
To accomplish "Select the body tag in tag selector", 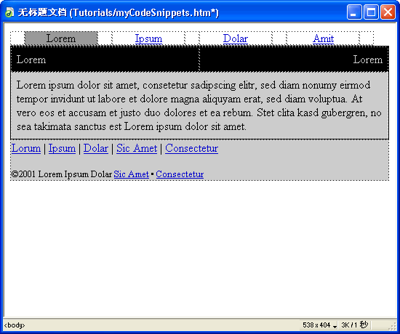I will click(x=15, y=325).
